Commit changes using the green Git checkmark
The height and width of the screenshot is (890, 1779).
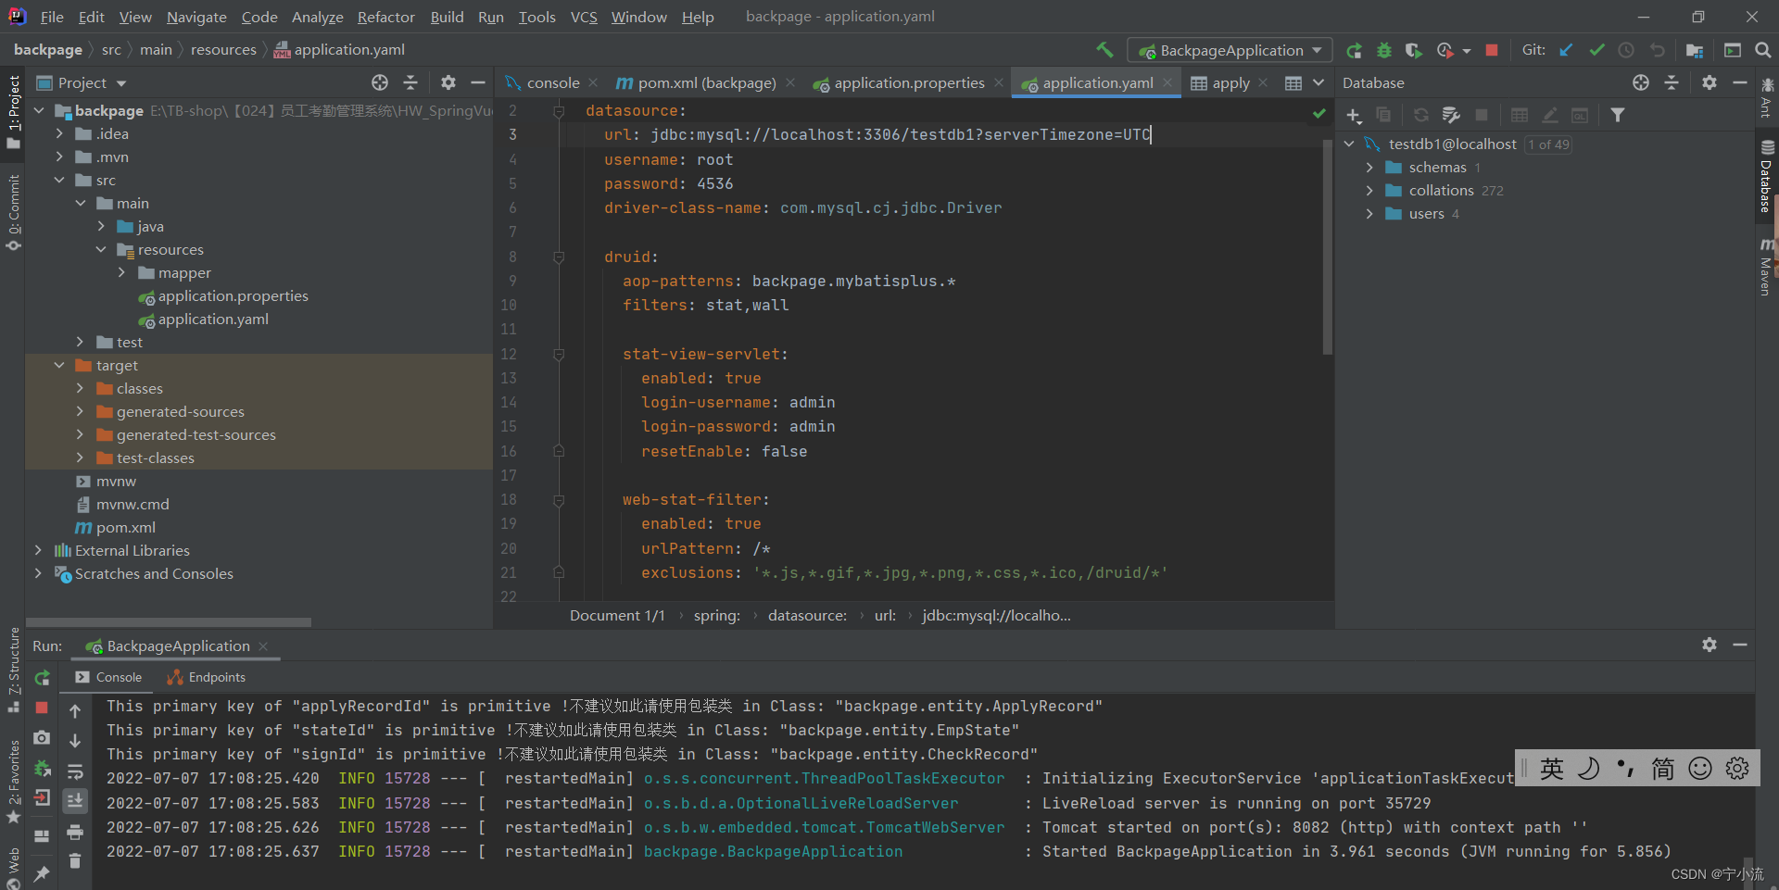(1596, 51)
